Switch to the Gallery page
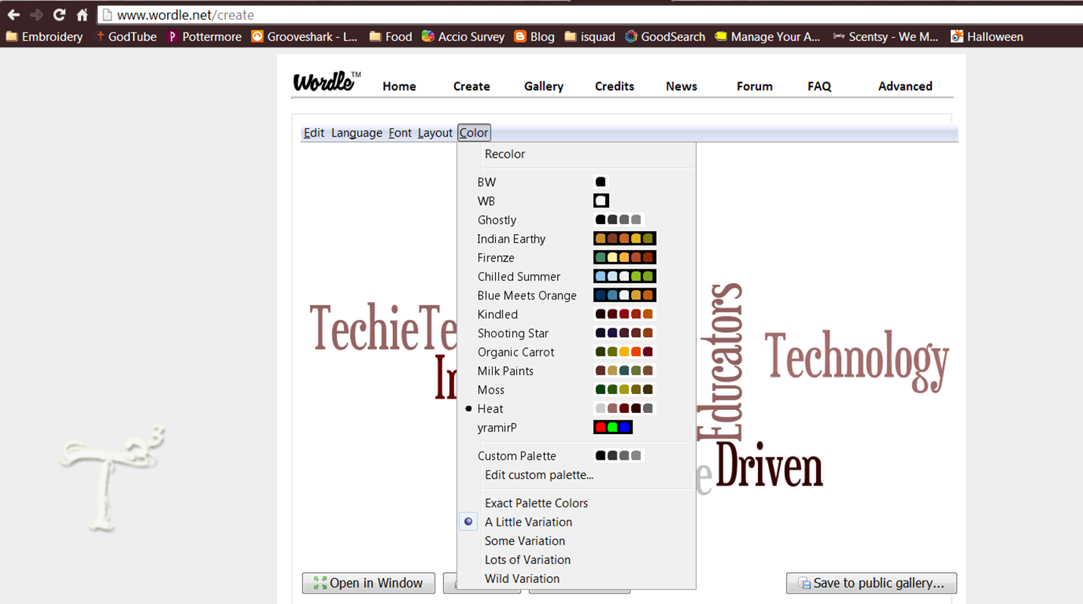The height and width of the screenshot is (604, 1083). click(x=543, y=86)
